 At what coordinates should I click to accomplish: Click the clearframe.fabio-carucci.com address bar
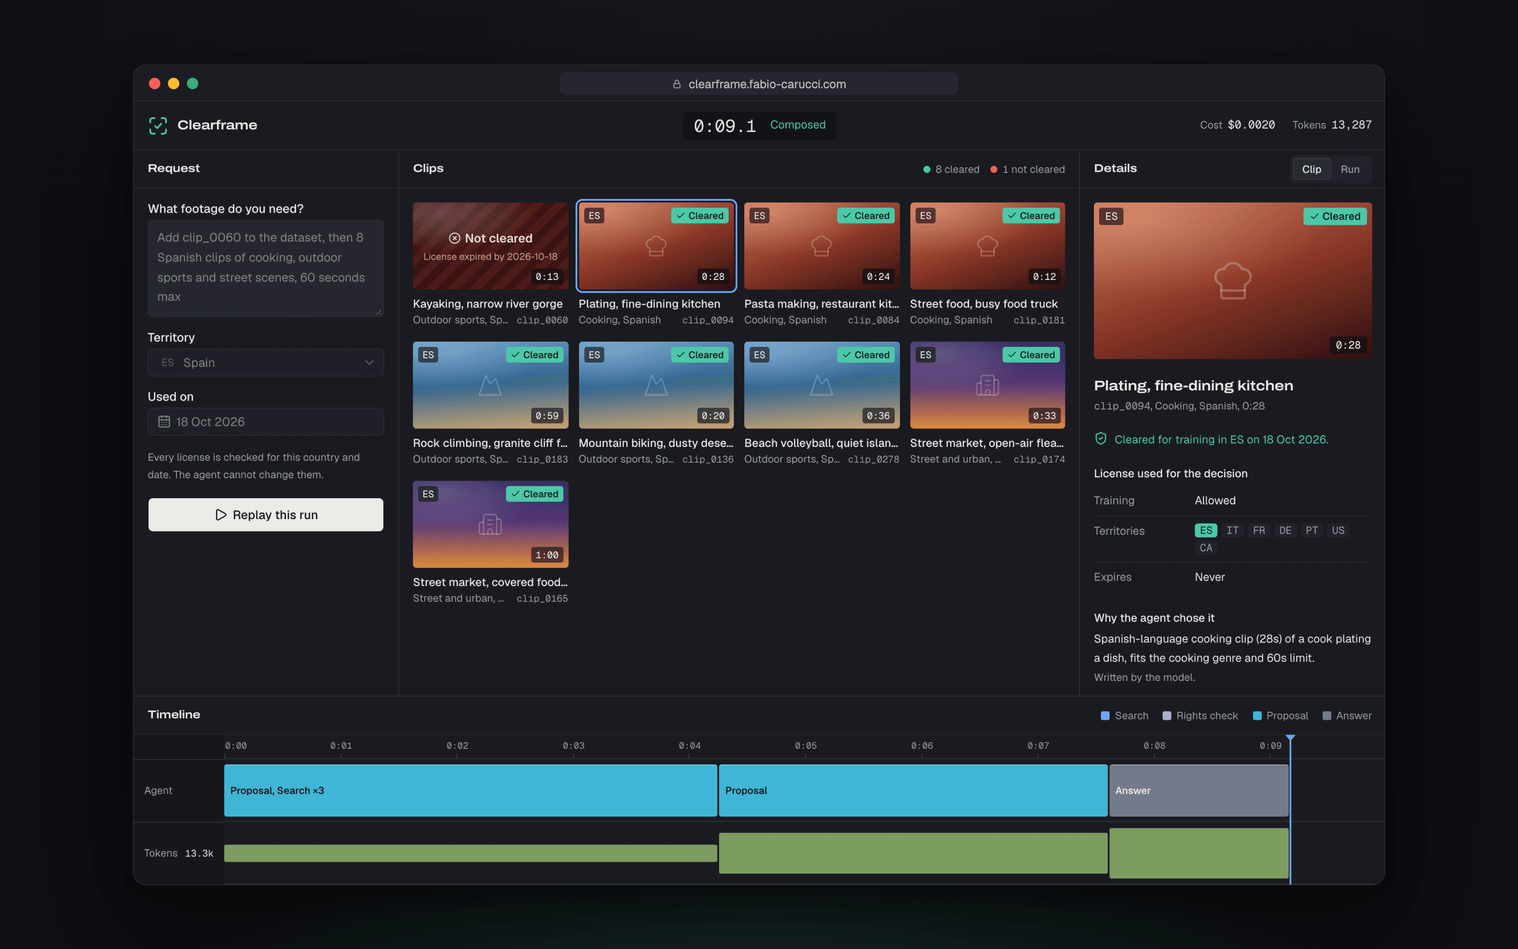(759, 84)
